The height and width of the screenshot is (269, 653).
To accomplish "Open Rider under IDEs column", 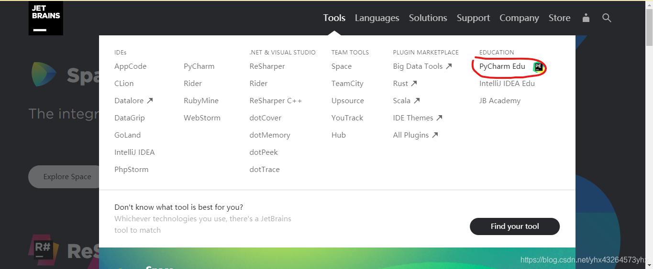I will pyautogui.click(x=193, y=84).
